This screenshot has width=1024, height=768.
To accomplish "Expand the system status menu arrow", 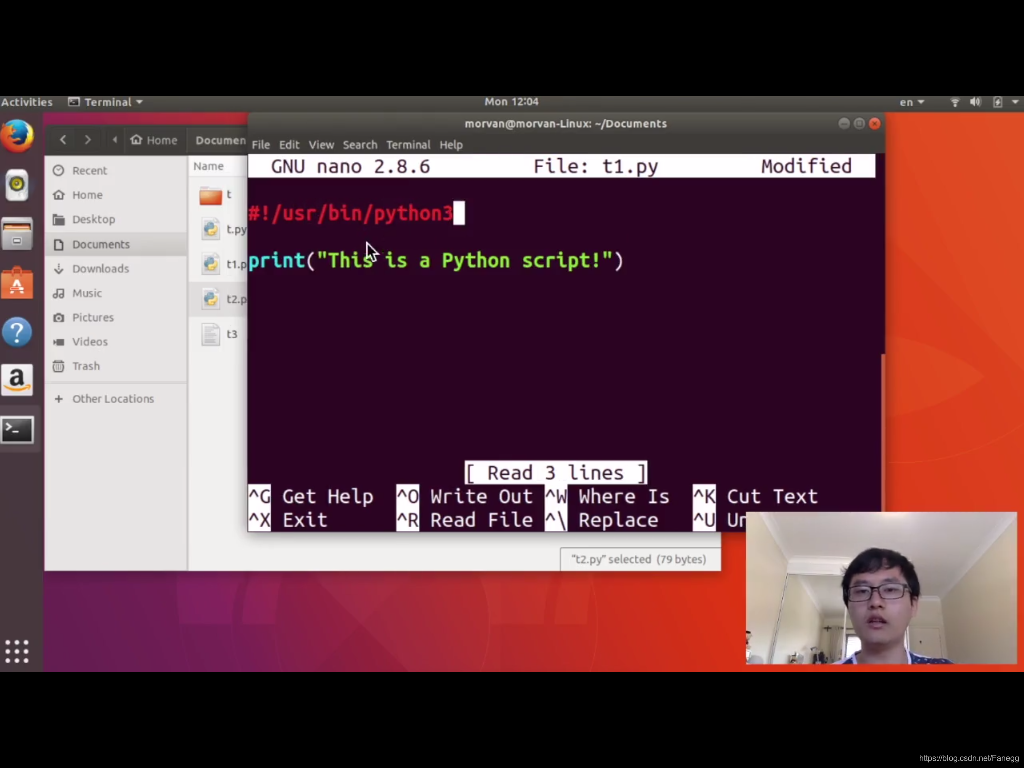I will coord(1015,102).
